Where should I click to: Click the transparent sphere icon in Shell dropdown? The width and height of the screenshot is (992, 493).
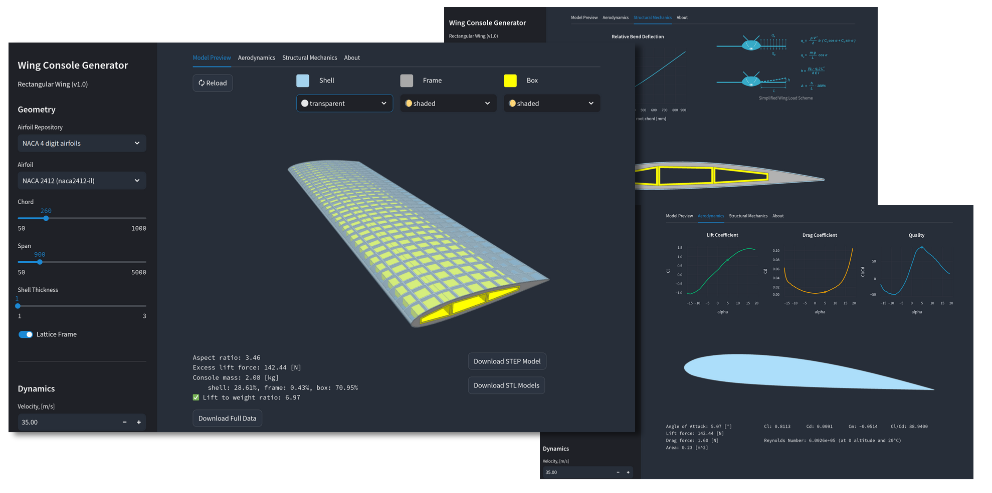[x=305, y=103]
